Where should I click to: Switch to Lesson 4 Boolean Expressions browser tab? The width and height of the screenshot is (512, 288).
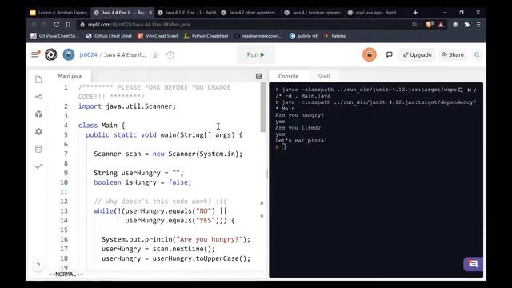click(58, 13)
